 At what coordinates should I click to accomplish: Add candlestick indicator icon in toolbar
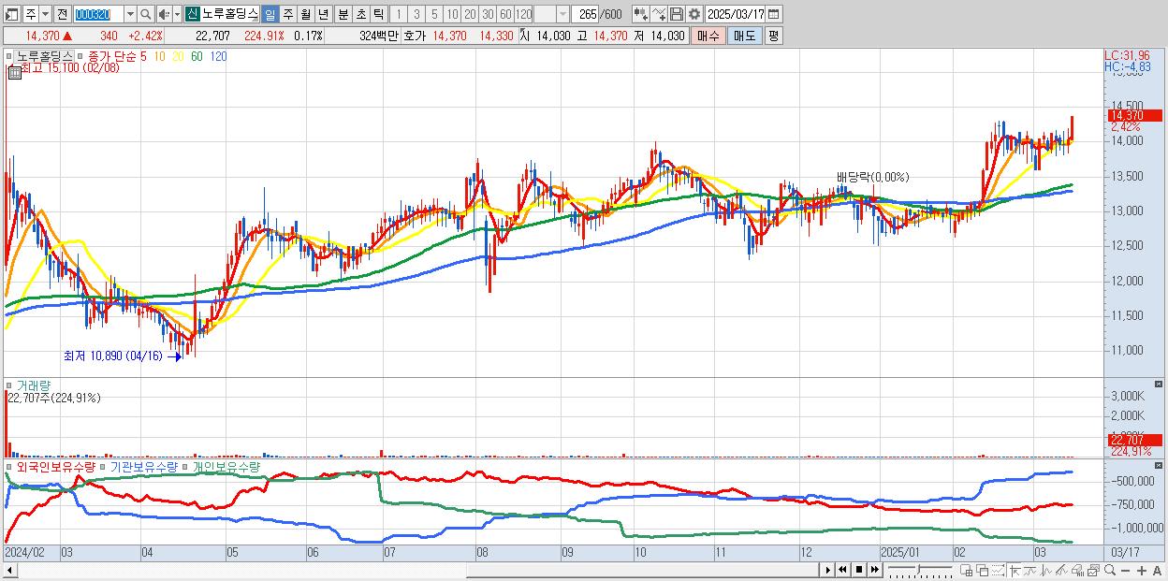point(641,14)
